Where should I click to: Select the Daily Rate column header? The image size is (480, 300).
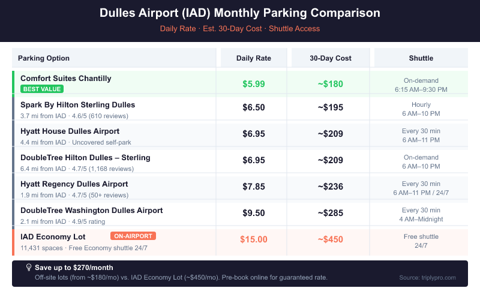254,58
